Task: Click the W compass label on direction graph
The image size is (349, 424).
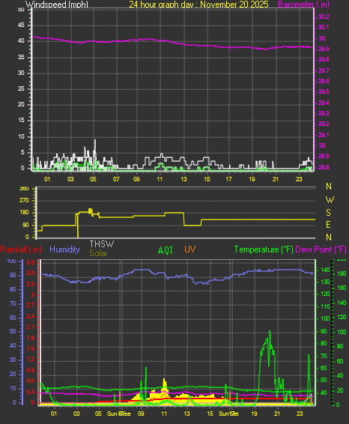Action: point(330,200)
